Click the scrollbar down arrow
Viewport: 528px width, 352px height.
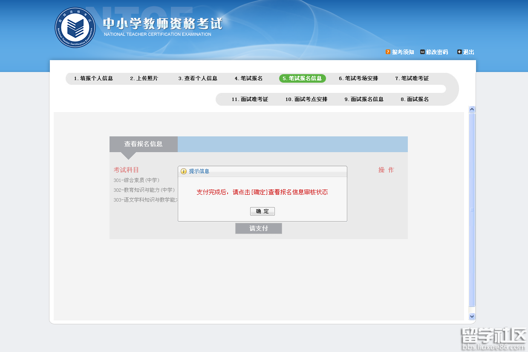click(472, 317)
